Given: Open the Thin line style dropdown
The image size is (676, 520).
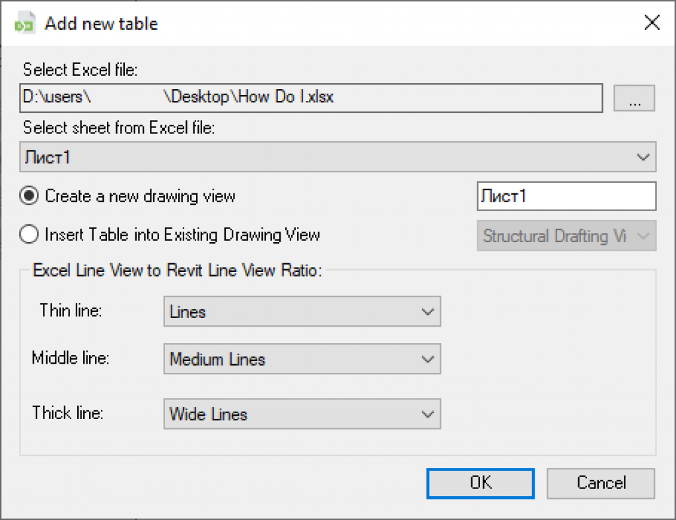Looking at the screenshot, I should 302,311.
